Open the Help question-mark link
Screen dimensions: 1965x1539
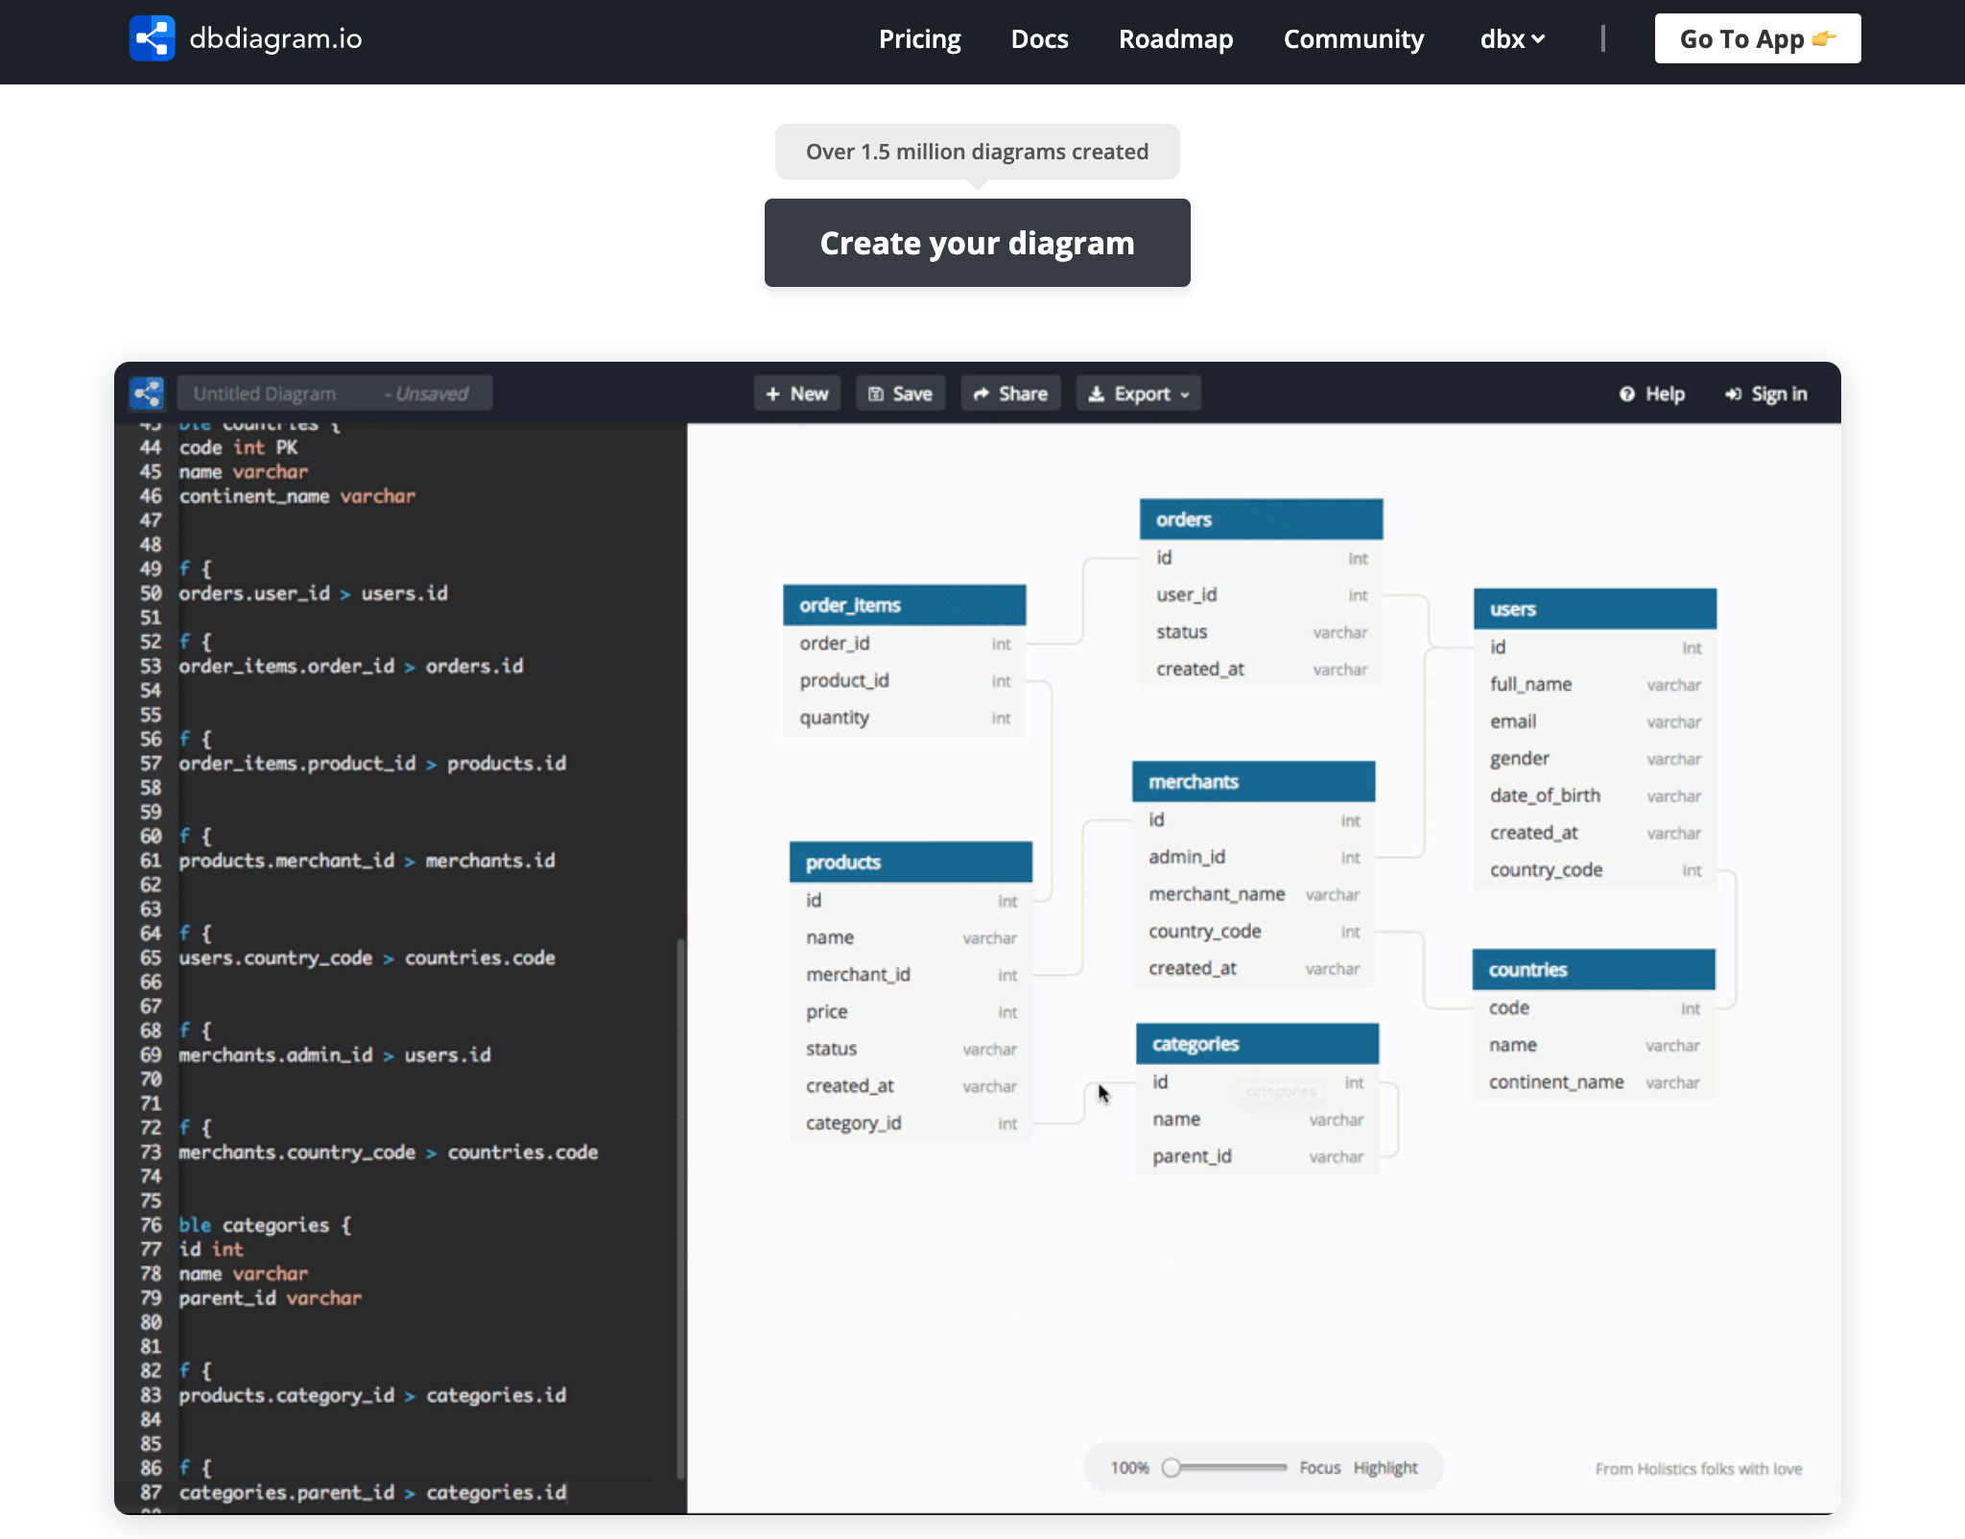tap(1652, 394)
